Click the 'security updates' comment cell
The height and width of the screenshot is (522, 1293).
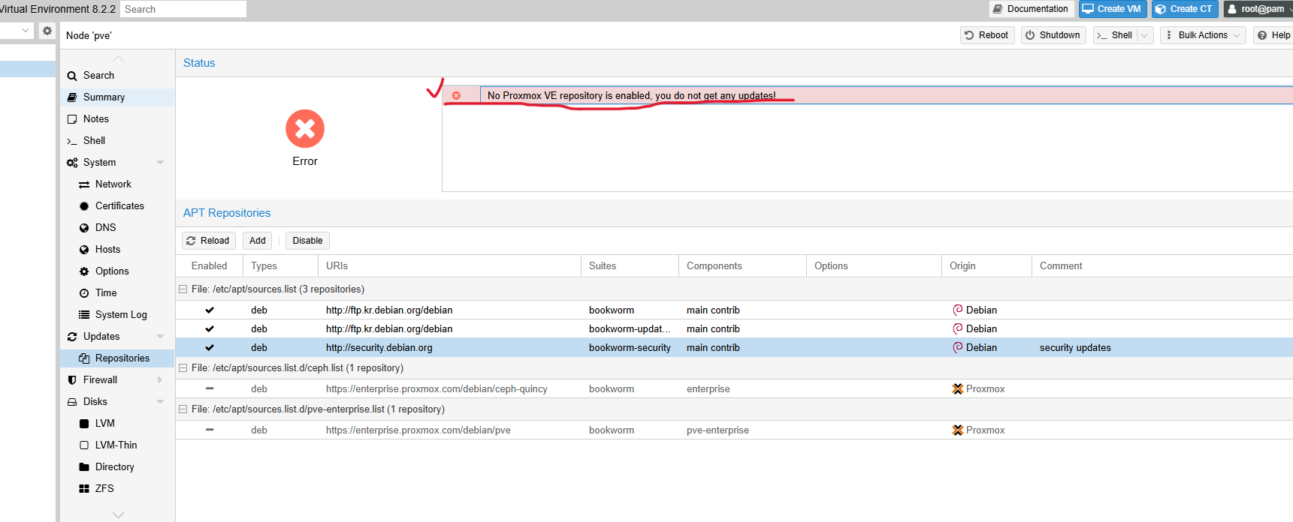click(x=1075, y=347)
